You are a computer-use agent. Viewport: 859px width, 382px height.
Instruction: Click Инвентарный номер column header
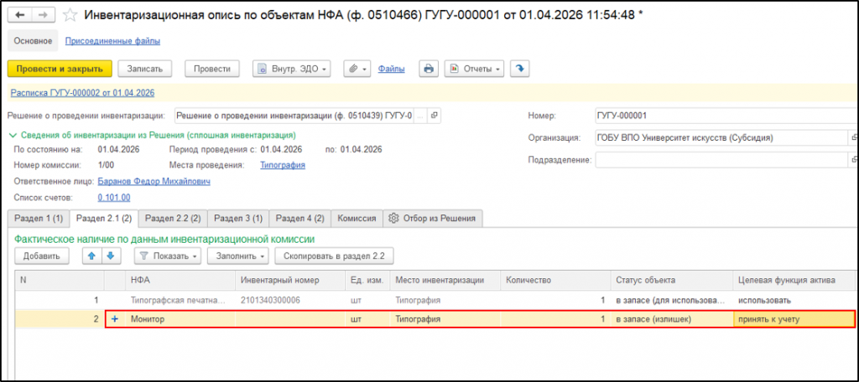291,280
